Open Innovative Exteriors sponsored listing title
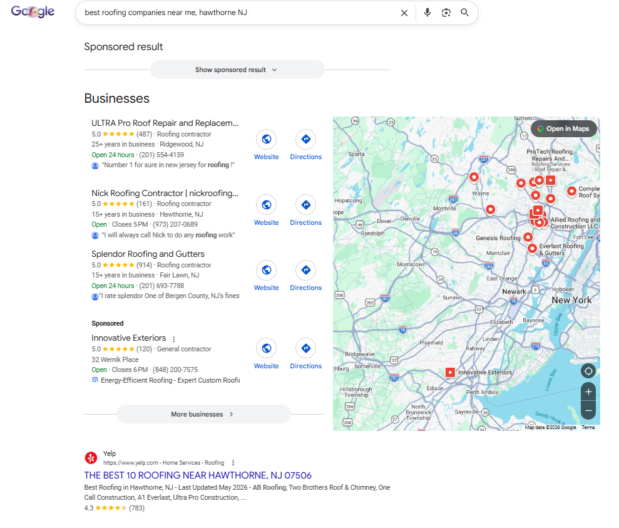Image resolution: width=619 pixels, height=528 pixels. [129, 338]
